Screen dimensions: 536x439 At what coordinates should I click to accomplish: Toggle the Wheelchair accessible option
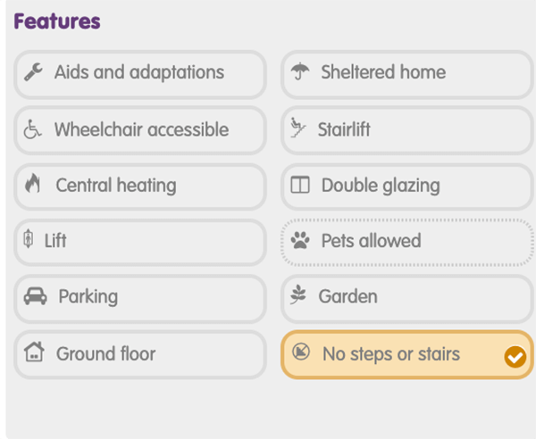tap(140, 130)
